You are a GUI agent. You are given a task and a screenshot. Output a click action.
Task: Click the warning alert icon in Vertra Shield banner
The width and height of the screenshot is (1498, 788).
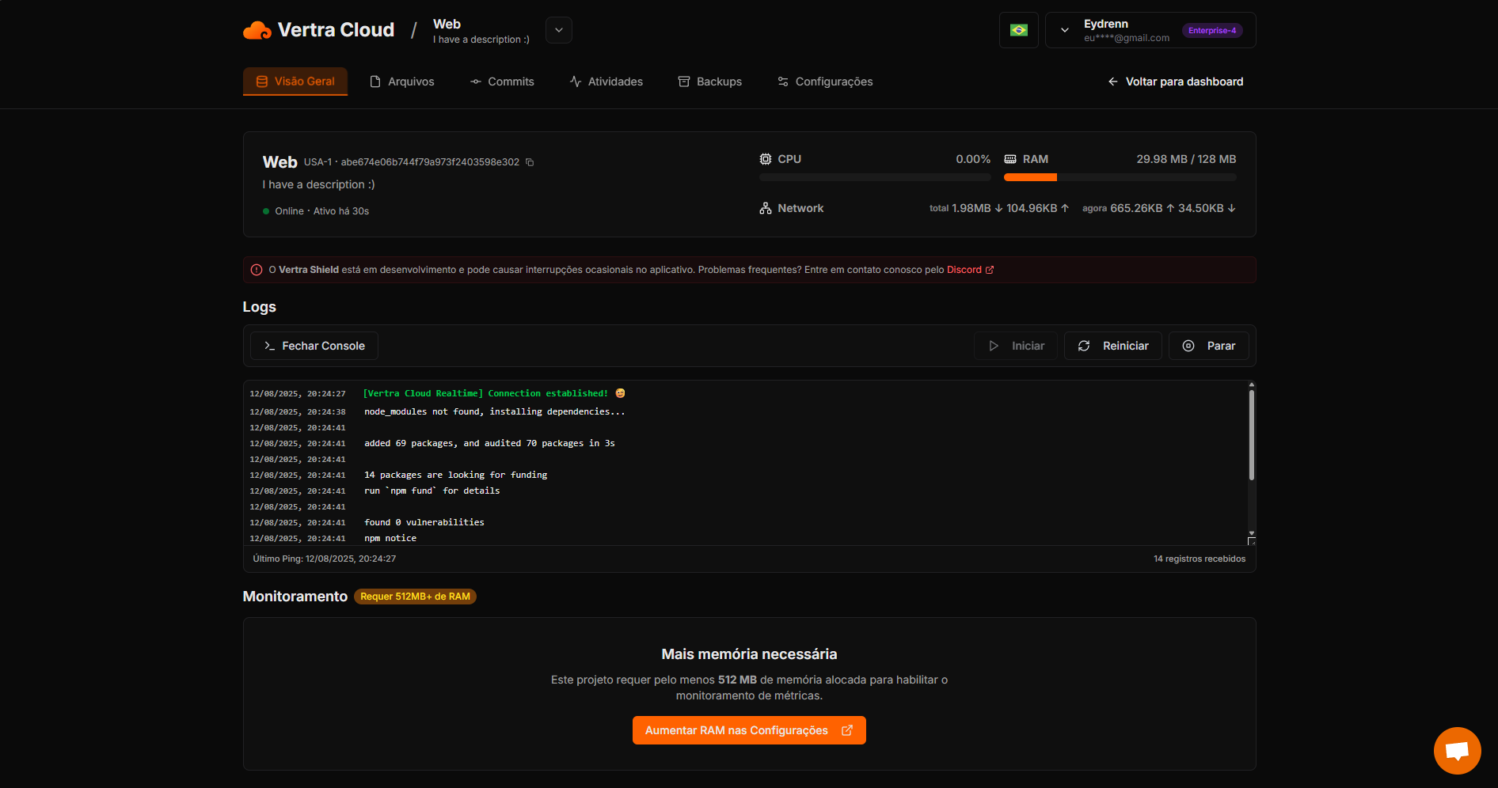tap(257, 270)
